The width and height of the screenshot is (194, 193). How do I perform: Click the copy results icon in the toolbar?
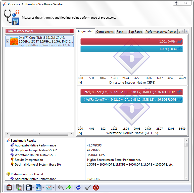point(19,187)
